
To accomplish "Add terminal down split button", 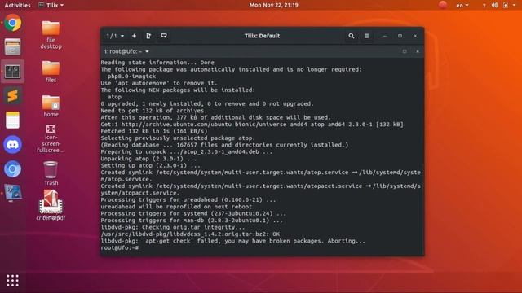I will pyautogui.click(x=164, y=36).
